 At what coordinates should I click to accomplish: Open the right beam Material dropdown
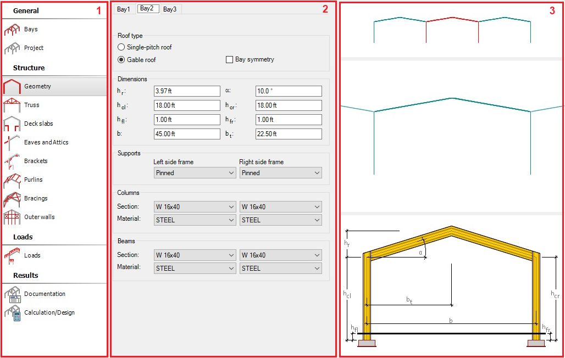tap(281, 268)
